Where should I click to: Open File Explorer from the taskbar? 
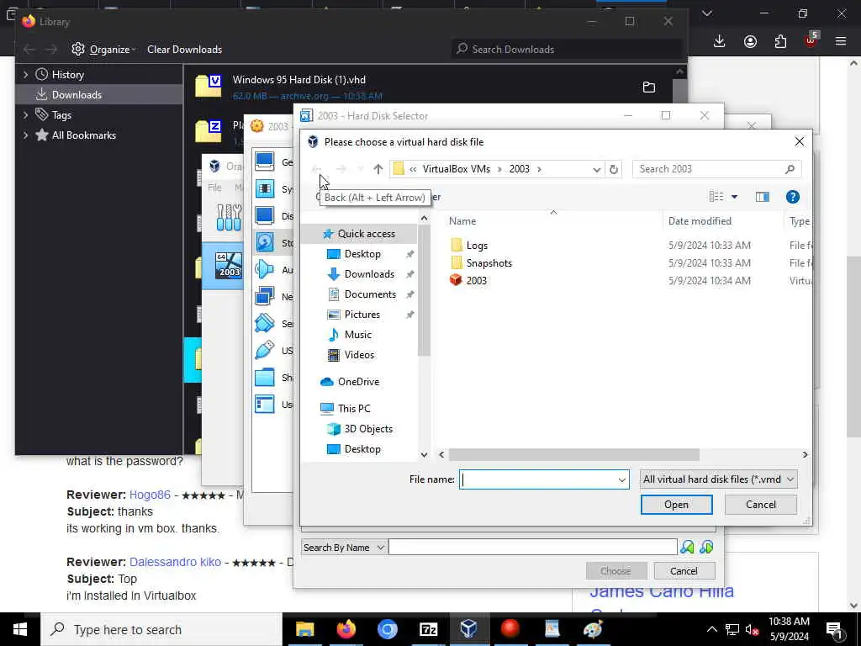coord(304,629)
